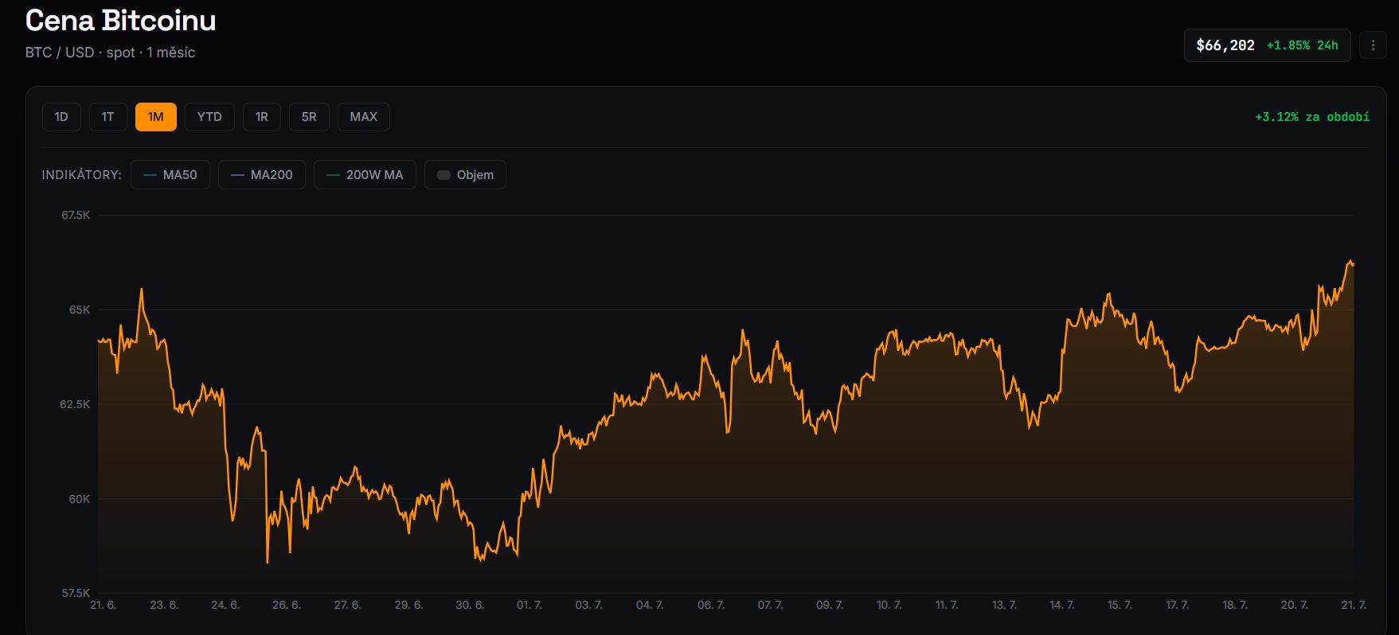The height and width of the screenshot is (635, 1399).
Task: Click the 23. 6. date label
Action: pyautogui.click(x=164, y=605)
